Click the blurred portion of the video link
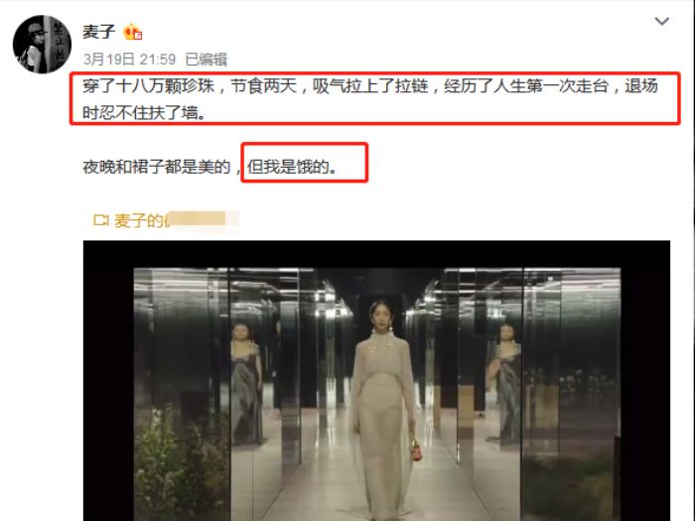695x521 pixels. (202, 219)
